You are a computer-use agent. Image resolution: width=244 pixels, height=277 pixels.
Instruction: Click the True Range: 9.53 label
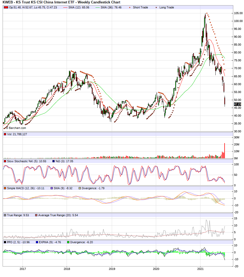[x=18, y=215]
